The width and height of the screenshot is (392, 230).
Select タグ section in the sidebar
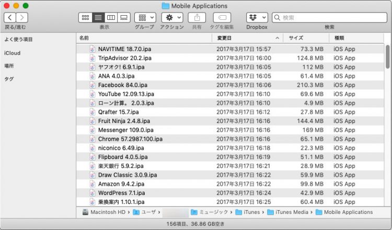point(9,79)
